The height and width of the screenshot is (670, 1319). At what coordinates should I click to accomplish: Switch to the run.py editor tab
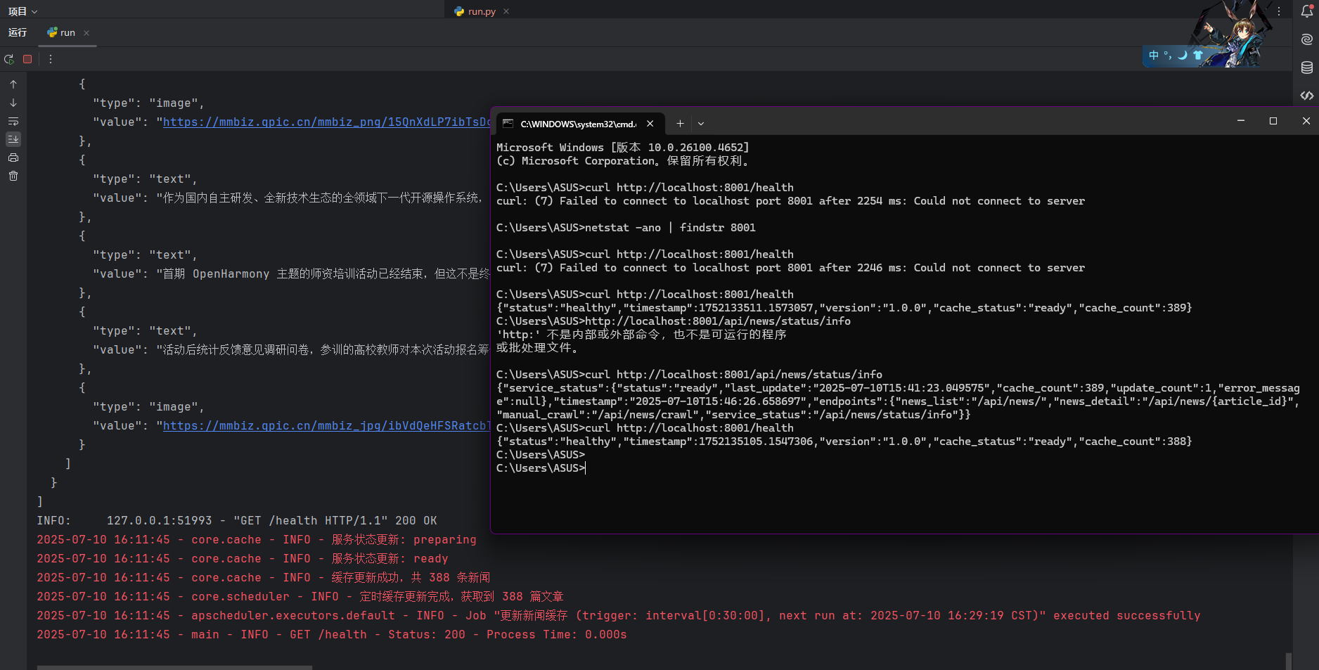(x=481, y=11)
